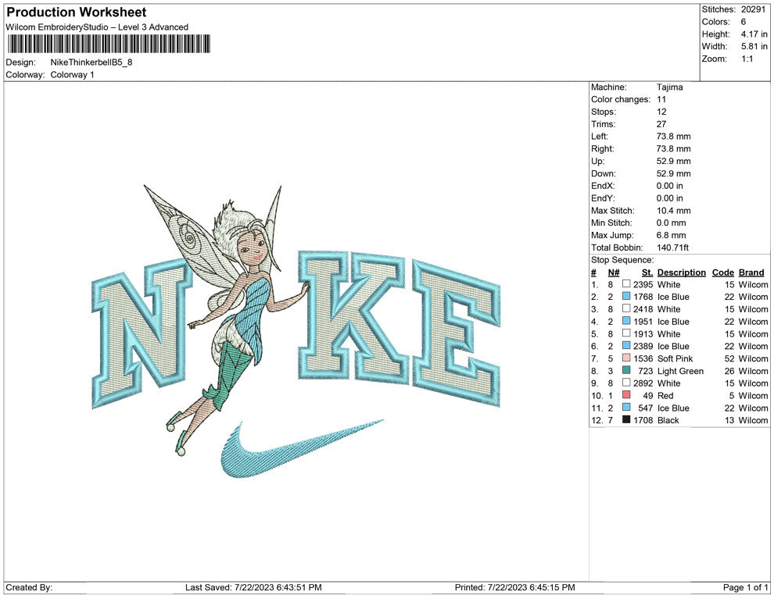Click the Trims value 27
The width and height of the screenshot is (774, 595).
pos(661,123)
